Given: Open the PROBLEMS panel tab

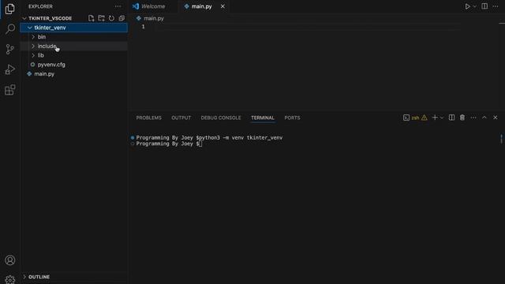Looking at the screenshot, I should click(x=149, y=118).
